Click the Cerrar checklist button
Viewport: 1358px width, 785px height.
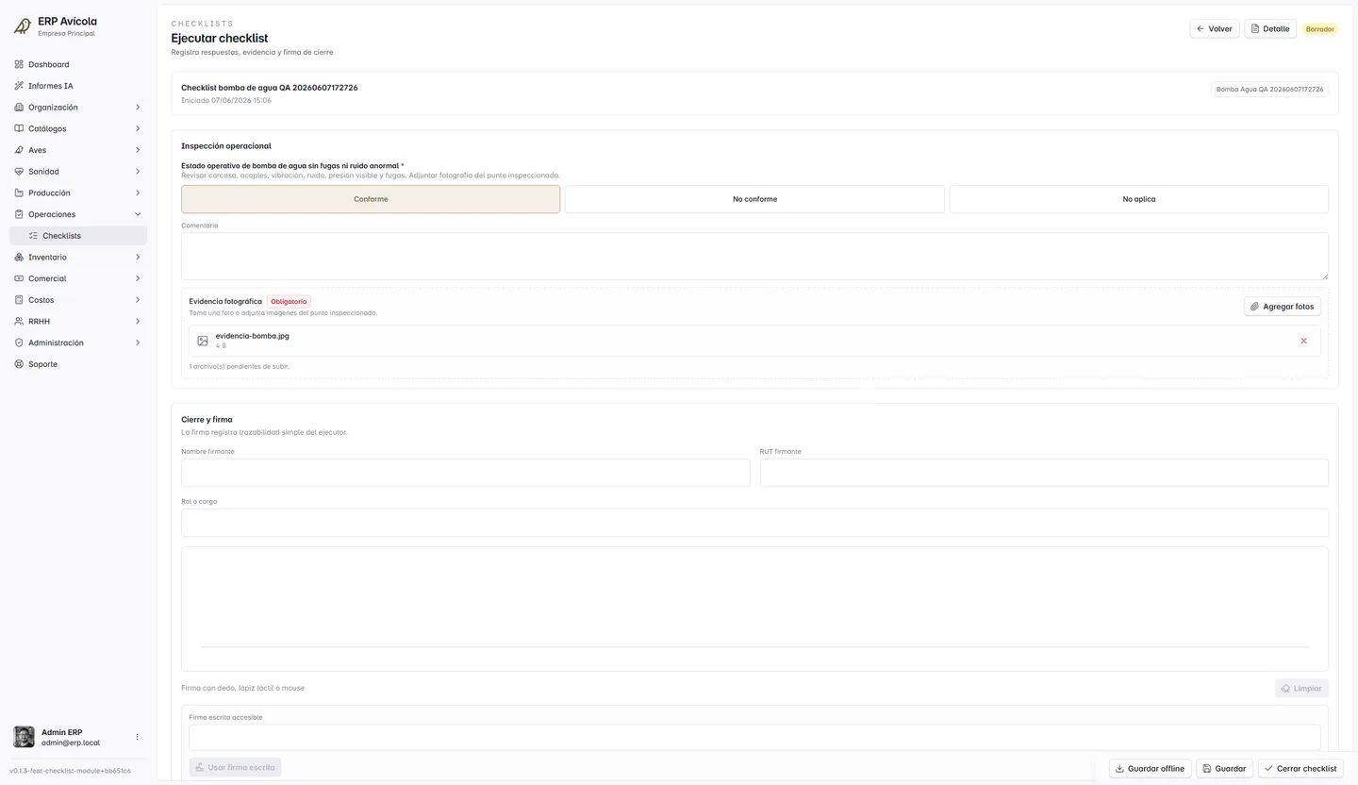pos(1300,769)
